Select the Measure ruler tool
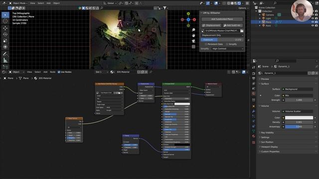The width and height of the screenshot is (319, 179). (5, 60)
